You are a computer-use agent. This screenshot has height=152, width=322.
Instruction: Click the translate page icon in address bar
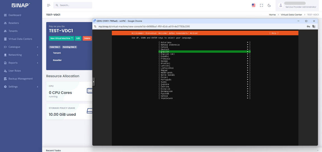(314, 26)
